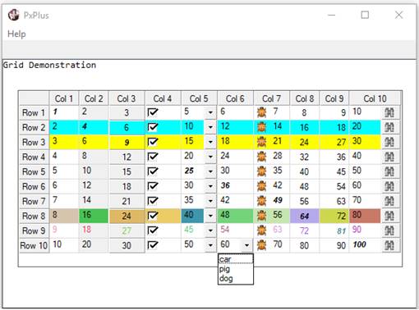Viewport: 419px width, 310px height.
Task: Click the binoculars lookup icon in Row 8
Action: (389, 216)
